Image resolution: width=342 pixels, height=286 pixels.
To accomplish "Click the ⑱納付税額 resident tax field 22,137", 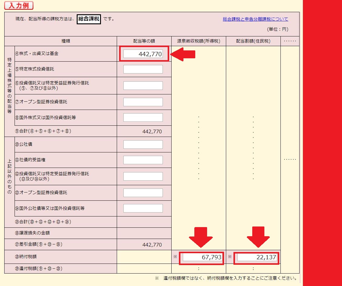I will point(257,257).
